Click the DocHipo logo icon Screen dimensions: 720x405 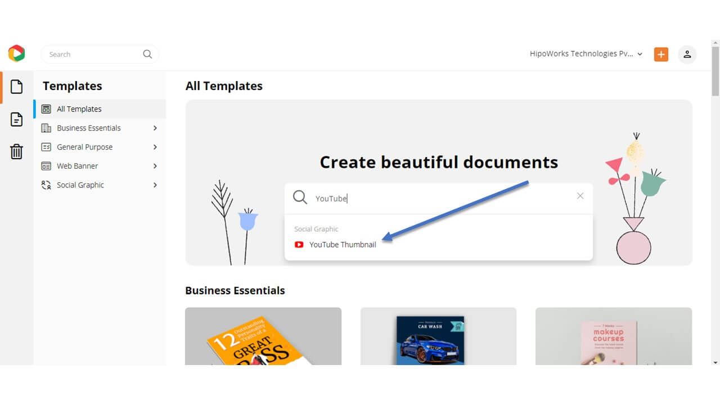(16, 53)
